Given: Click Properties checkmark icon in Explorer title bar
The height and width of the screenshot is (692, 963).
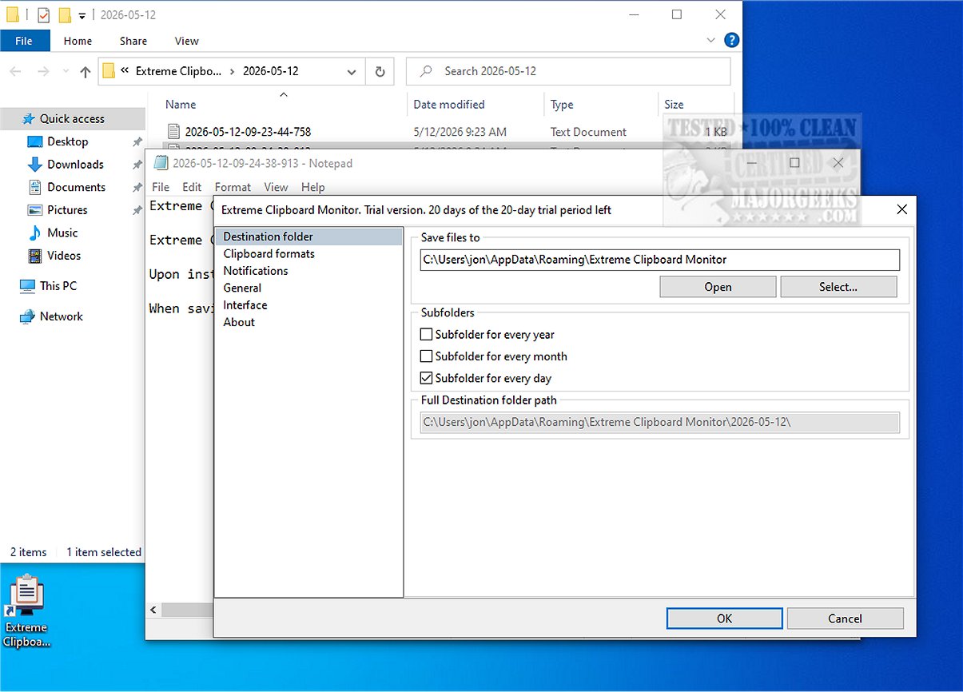Looking at the screenshot, I should pyautogui.click(x=44, y=14).
